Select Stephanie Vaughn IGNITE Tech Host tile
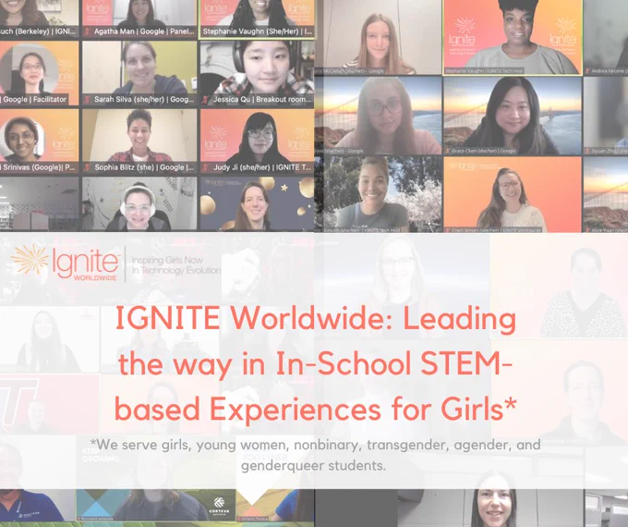The width and height of the screenshot is (628, 527). pyautogui.click(x=513, y=37)
